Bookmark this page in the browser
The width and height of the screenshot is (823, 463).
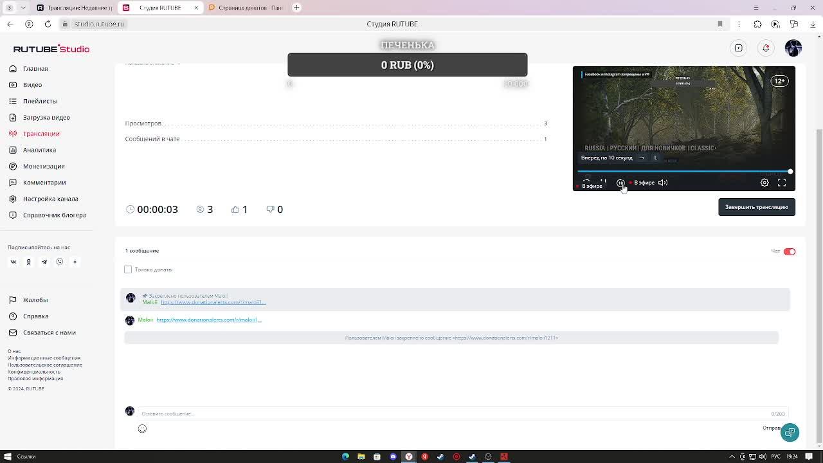[x=720, y=24]
